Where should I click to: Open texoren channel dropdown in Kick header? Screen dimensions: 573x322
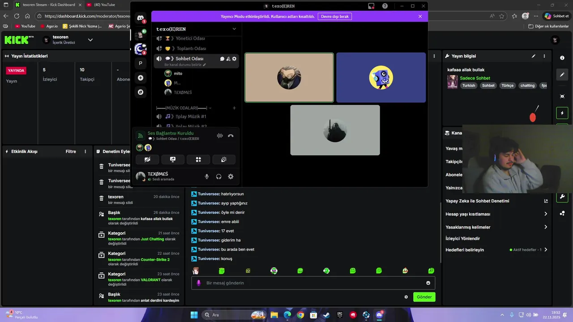90,40
